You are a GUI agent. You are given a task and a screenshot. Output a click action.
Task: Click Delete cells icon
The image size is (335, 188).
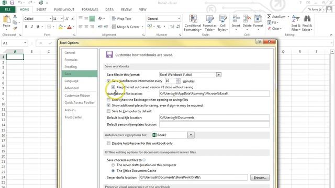[x=247, y=19]
